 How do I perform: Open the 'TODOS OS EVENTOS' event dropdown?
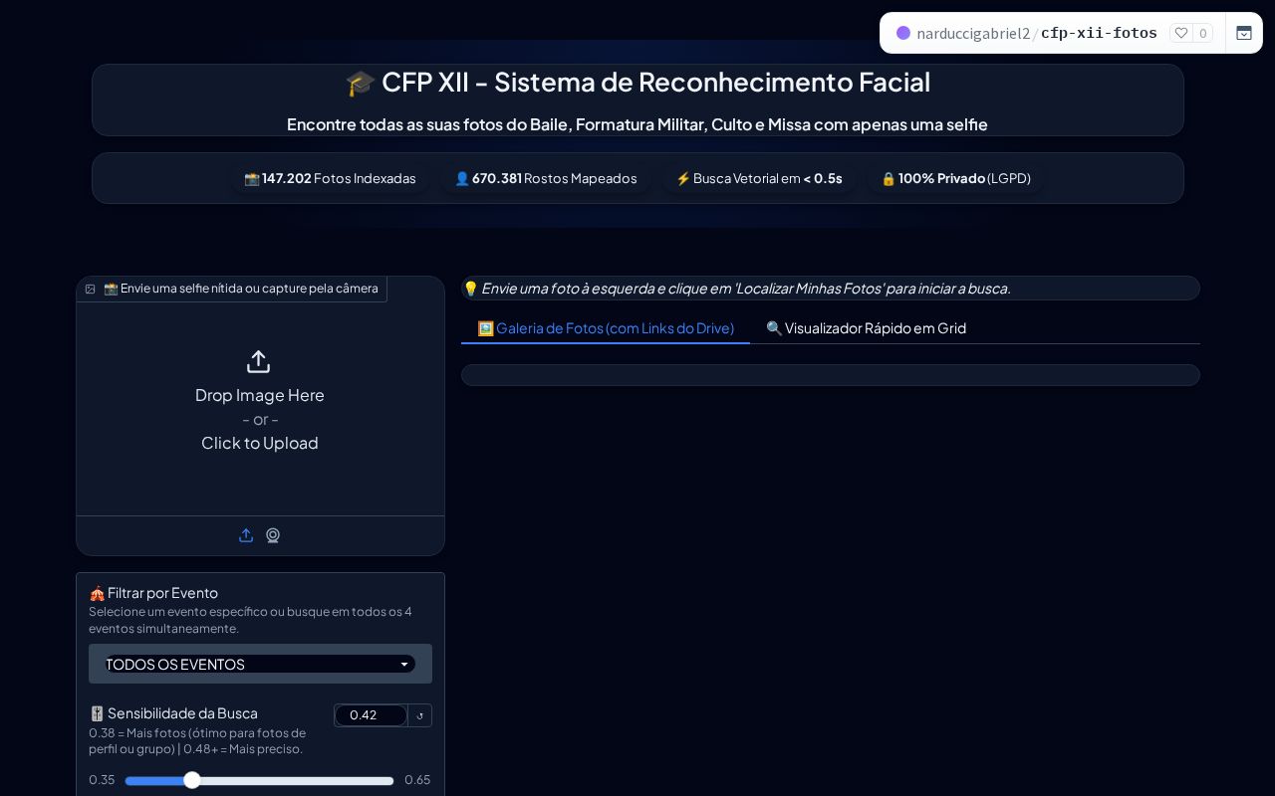260,664
